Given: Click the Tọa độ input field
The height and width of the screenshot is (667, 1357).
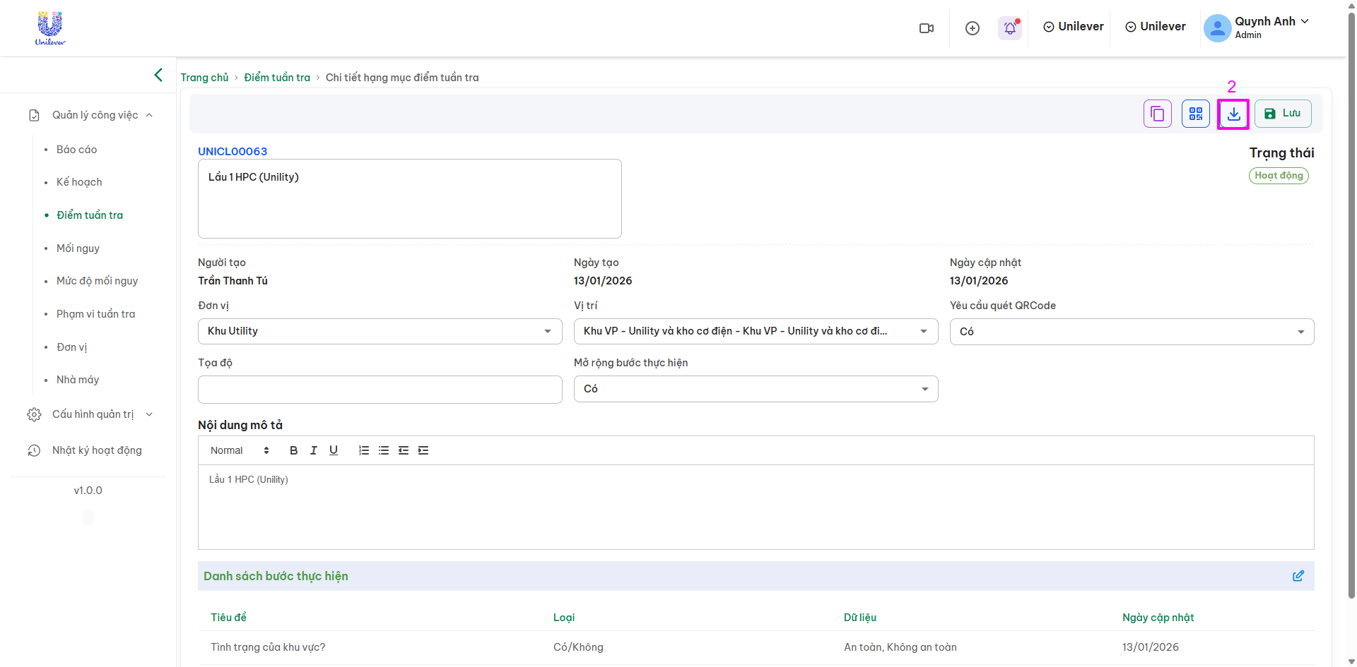Looking at the screenshot, I should pyautogui.click(x=380, y=390).
